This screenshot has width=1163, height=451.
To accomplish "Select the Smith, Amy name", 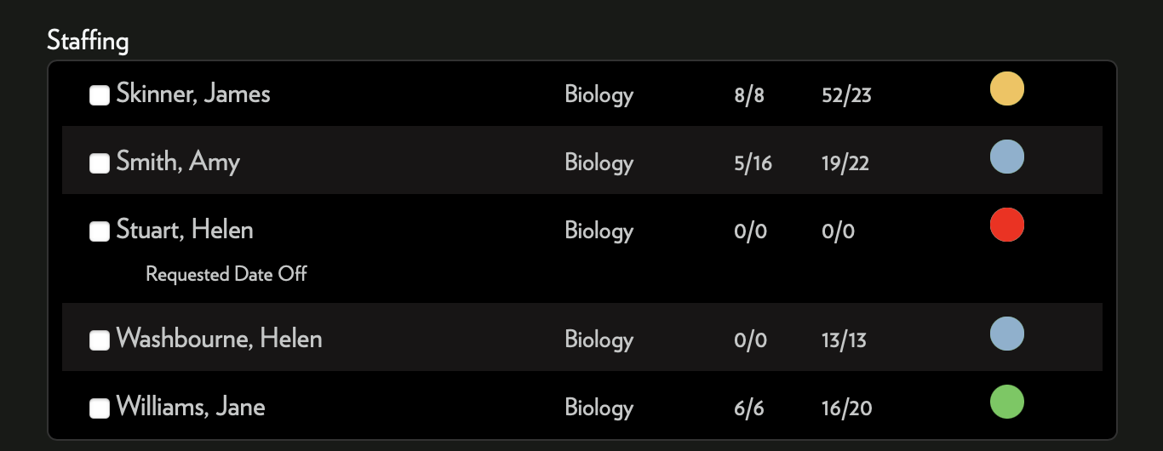I will pos(178,162).
